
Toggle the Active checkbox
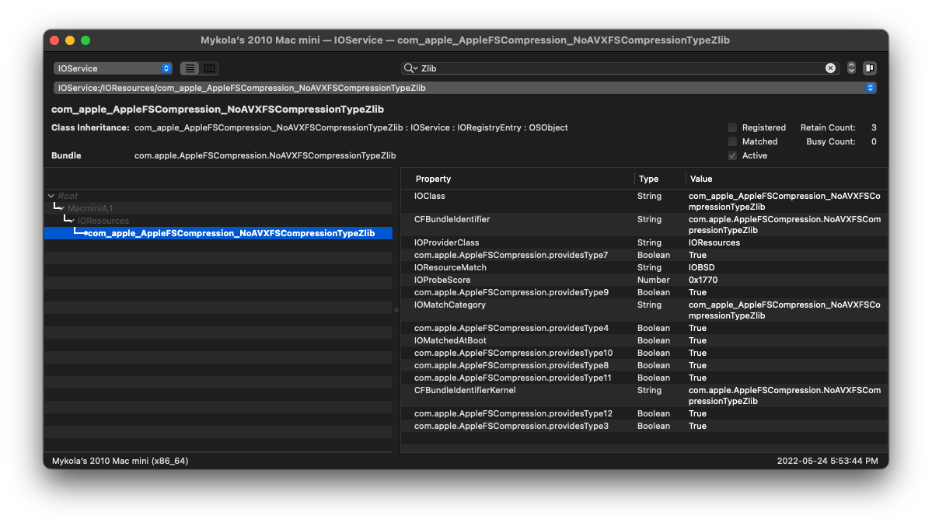(732, 155)
